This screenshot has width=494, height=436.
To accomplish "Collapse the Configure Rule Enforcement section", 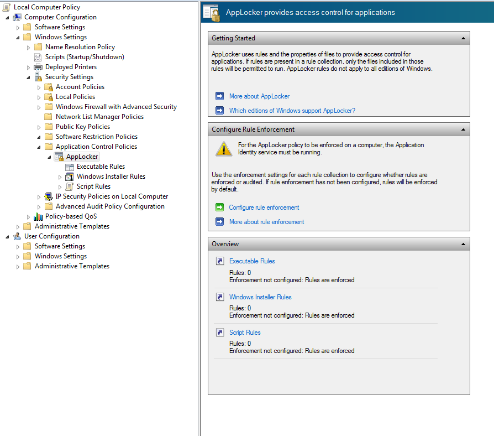I will click(463, 129).
